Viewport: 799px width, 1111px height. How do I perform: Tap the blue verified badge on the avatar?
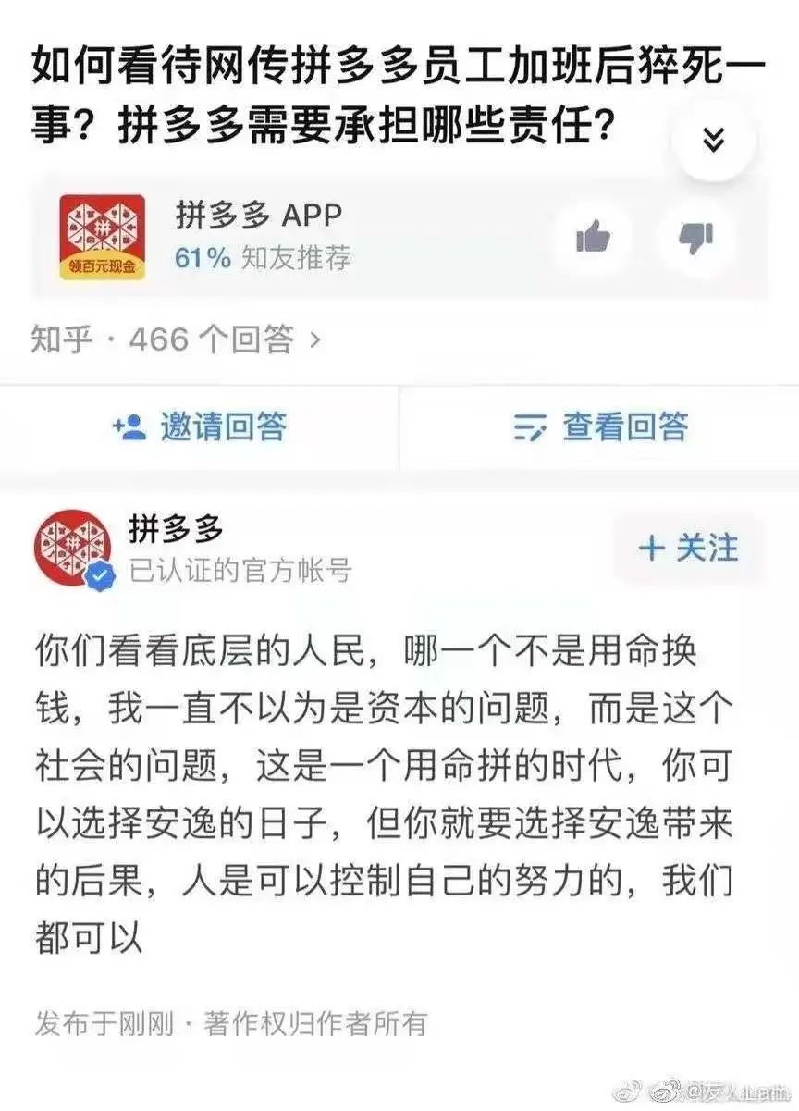(101, 578)
